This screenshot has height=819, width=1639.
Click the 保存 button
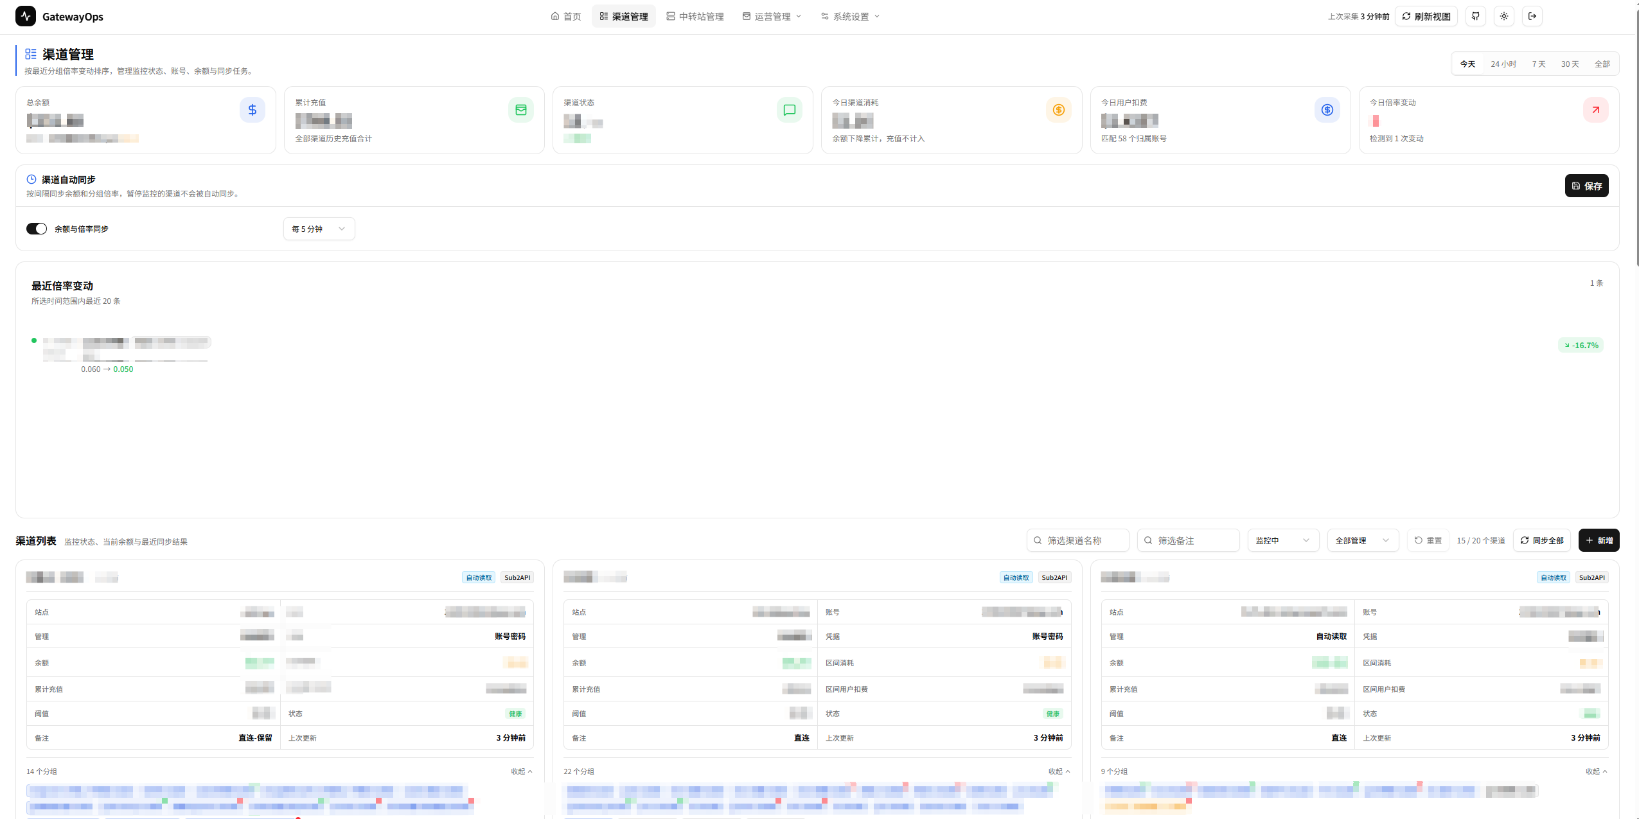tap(1587, 186)
